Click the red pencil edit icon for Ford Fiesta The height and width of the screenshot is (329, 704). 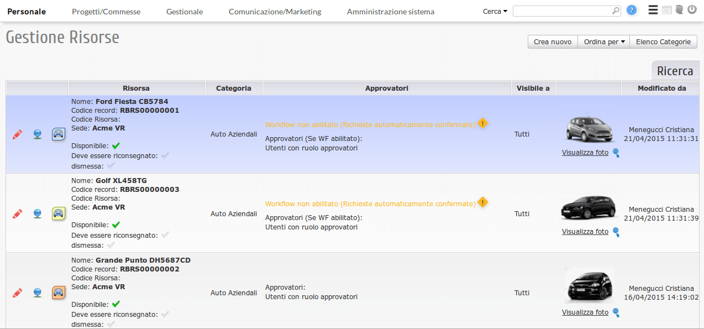click(x=17, y=134)
